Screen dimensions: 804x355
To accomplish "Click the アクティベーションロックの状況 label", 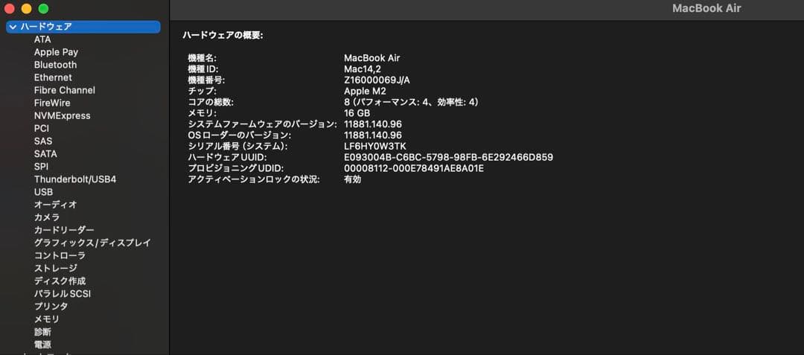I will tap(254, 180).
